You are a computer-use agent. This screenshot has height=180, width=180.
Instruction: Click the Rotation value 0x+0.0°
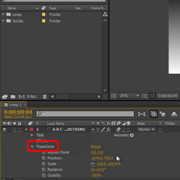98,170
